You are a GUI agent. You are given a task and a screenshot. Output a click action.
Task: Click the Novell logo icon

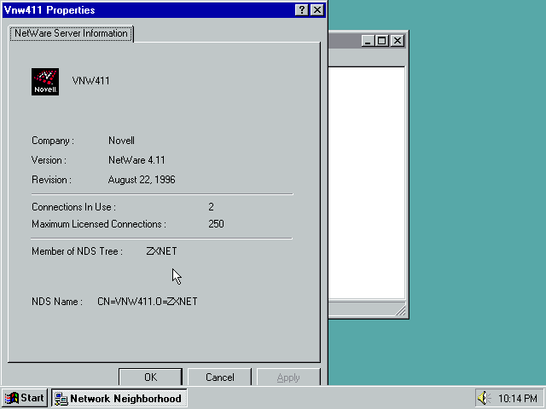(45, 82)
